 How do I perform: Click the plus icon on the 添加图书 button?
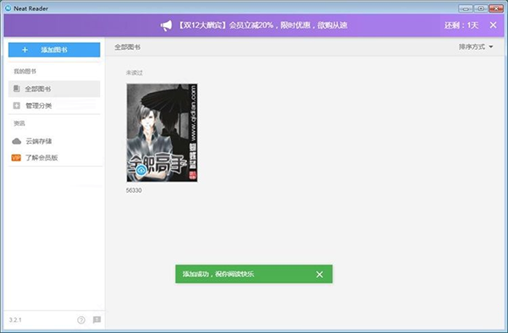coord(25,50)
